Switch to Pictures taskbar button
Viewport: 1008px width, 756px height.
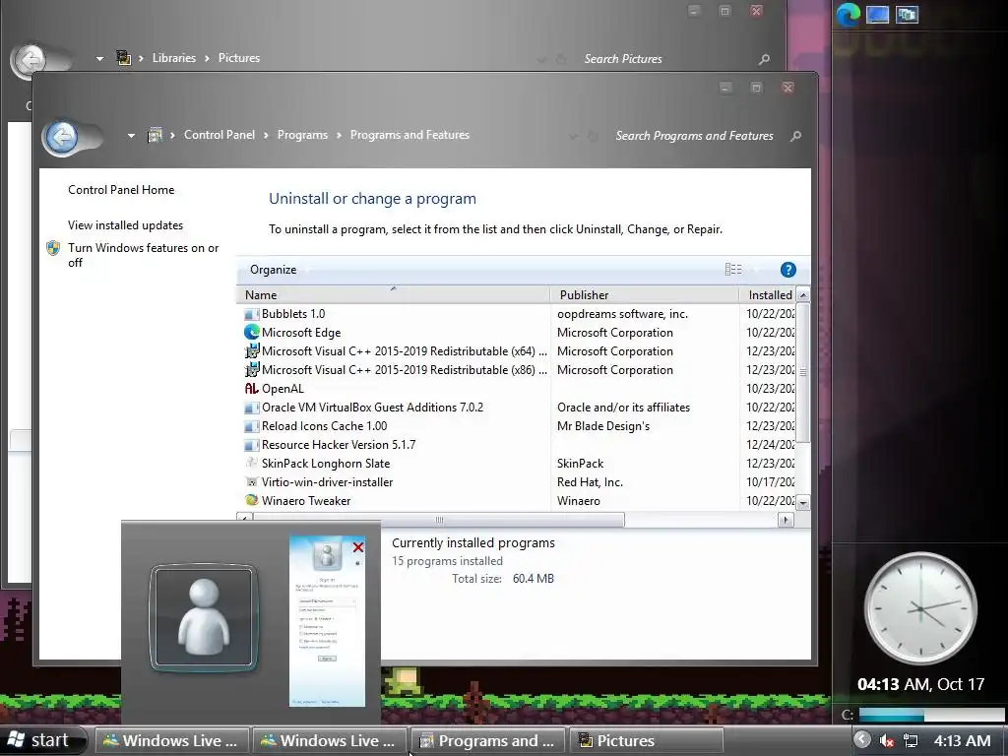[646, 740]
